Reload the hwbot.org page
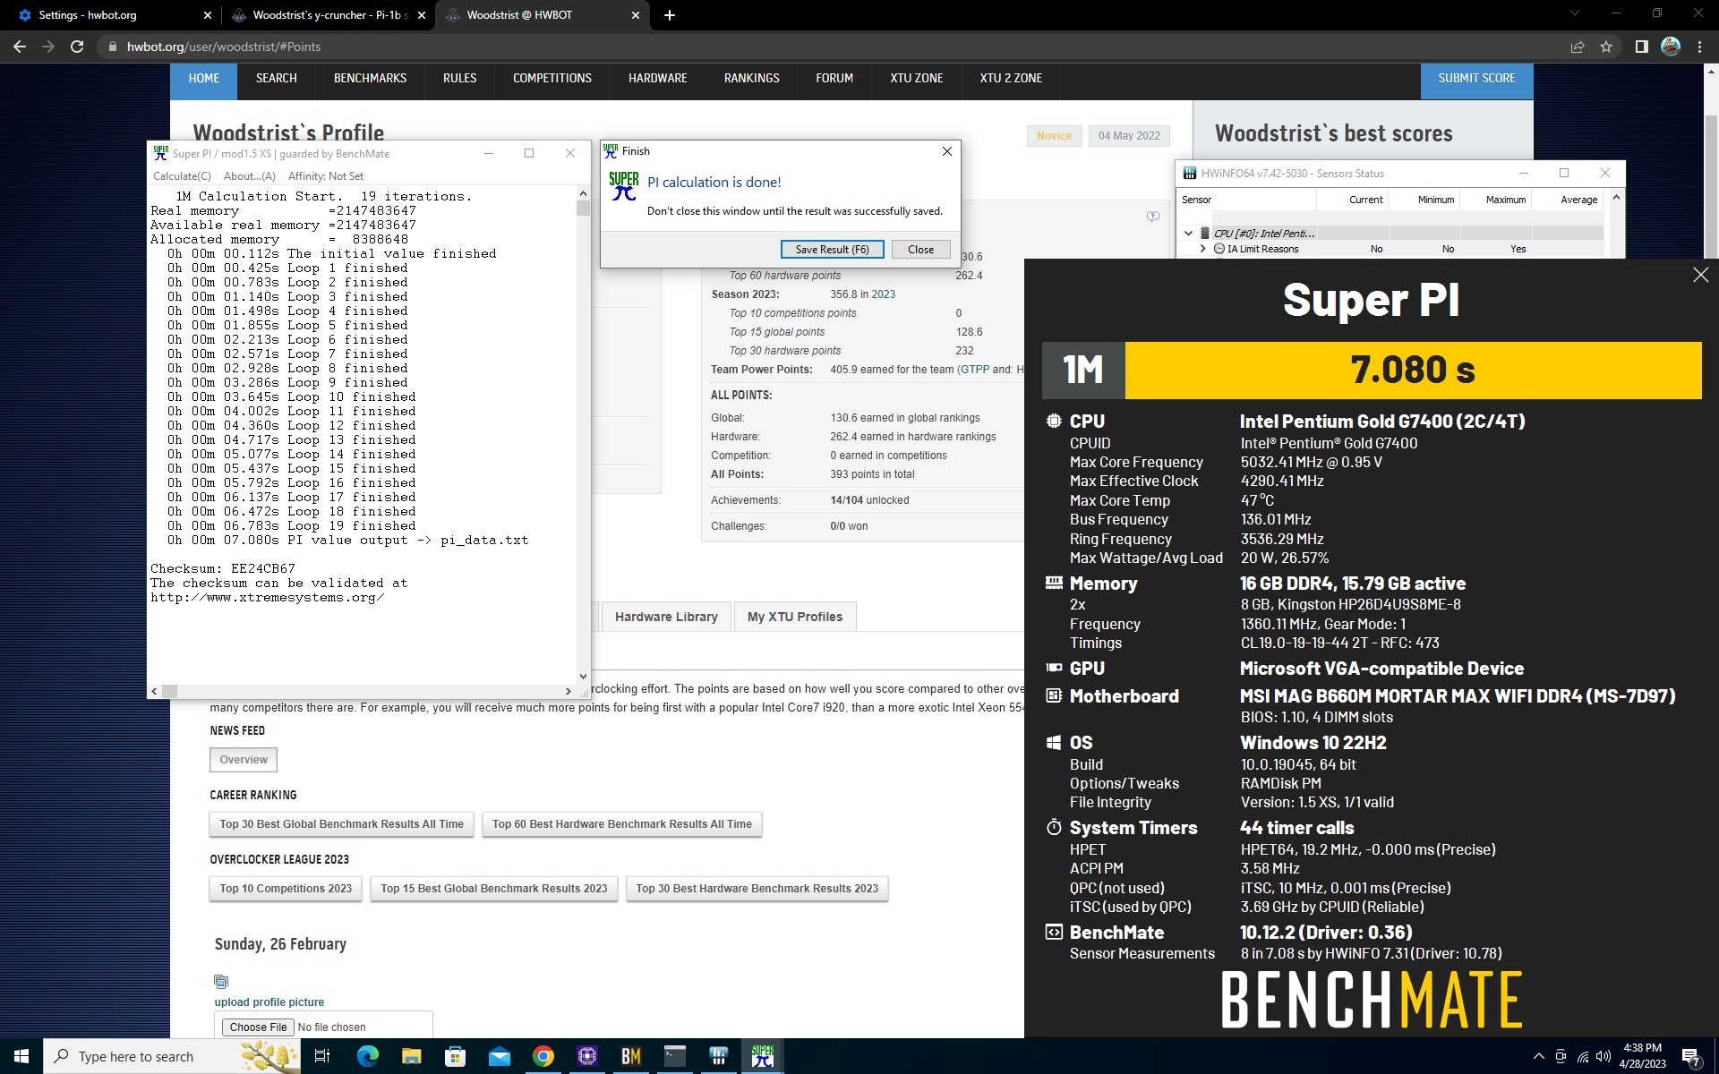 coord(77,47)
